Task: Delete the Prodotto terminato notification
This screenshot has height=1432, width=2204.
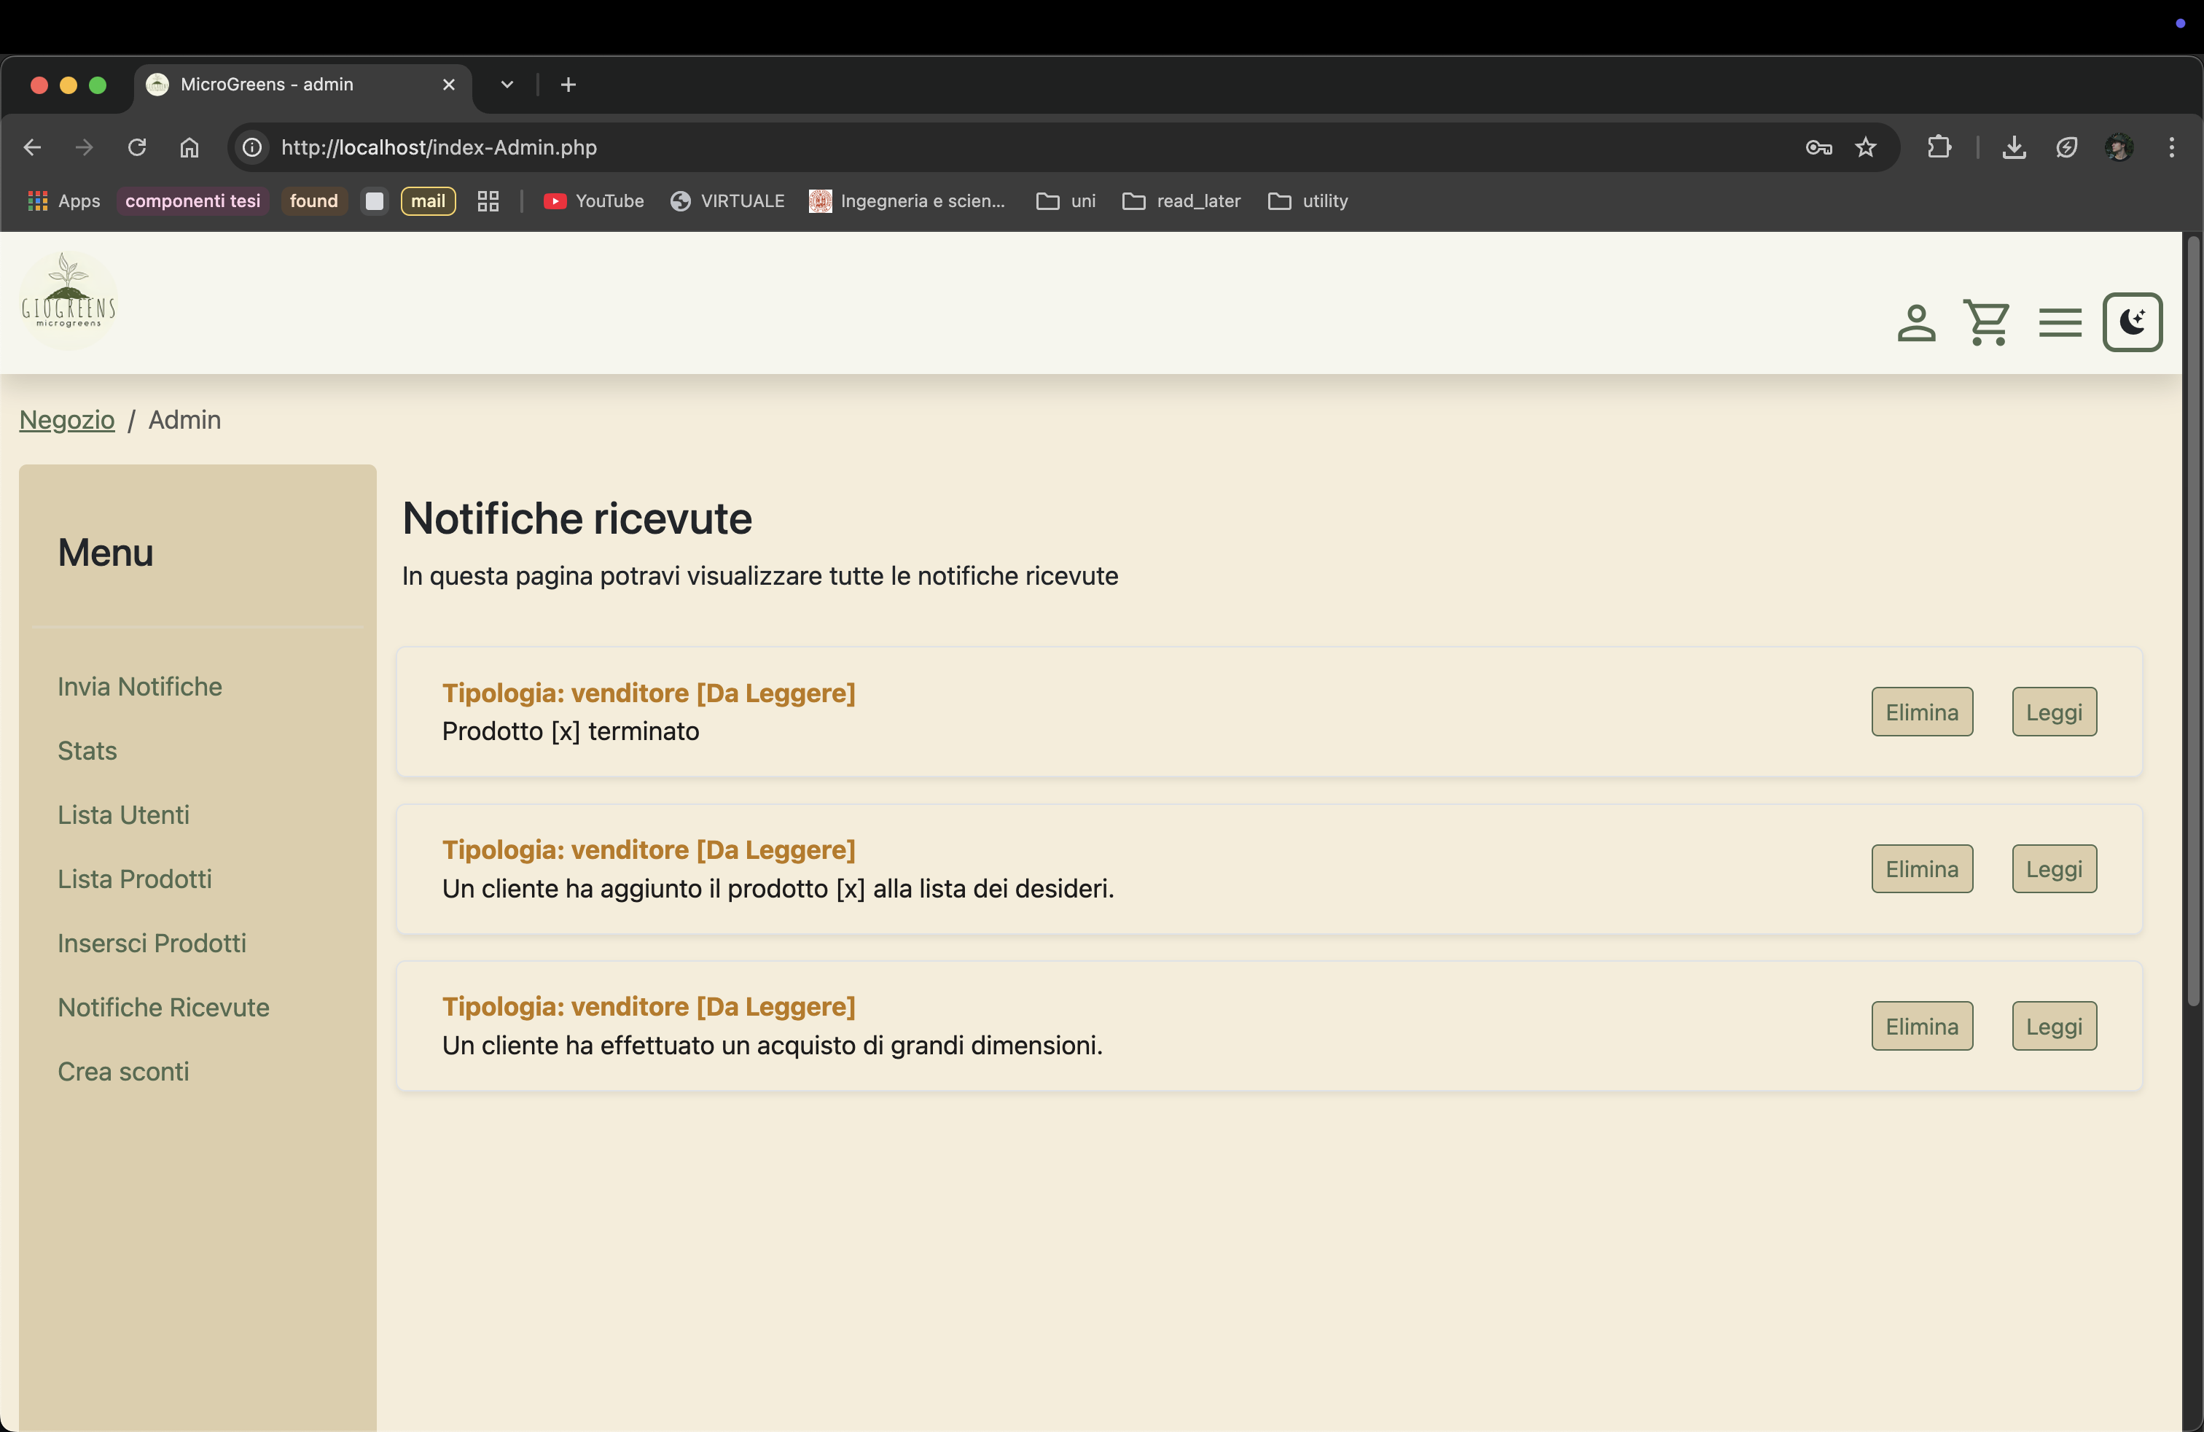Action: [1921, 712]
